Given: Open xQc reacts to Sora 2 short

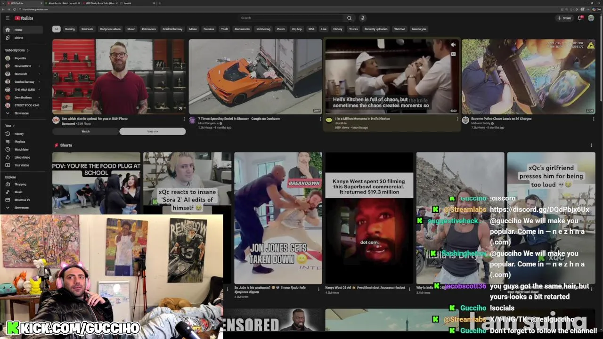Looking at the screenshot, I should coord(187,184).
